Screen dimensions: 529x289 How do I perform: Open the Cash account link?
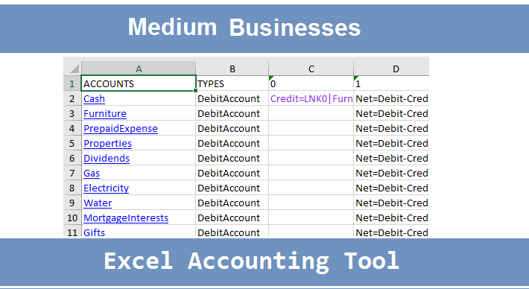94,98
